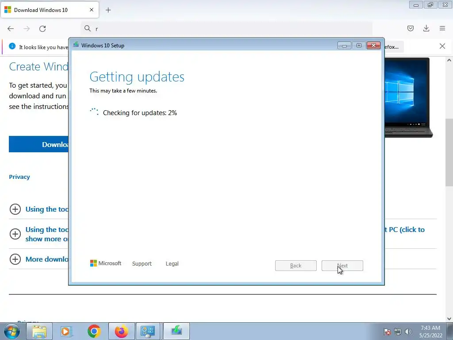Click the Back button in Setup
Screen dimensions: 453x340
(x=296, y=266)
